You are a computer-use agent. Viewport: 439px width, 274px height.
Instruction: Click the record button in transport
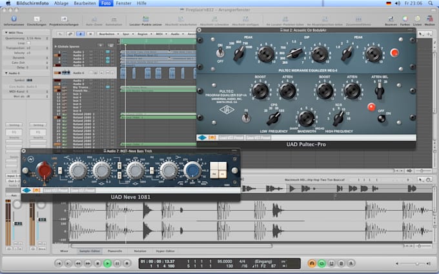click(127, 263)
